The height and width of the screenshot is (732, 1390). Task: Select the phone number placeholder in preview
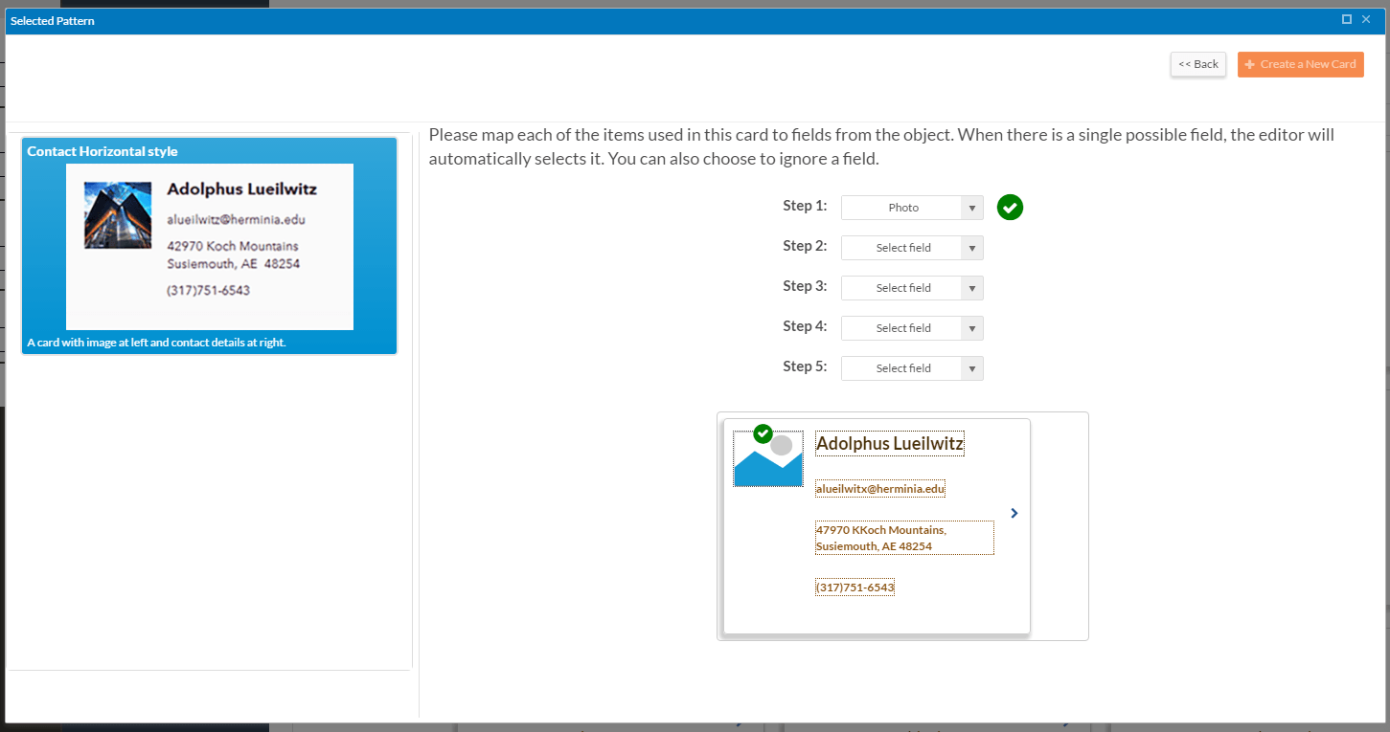point(855,588)
